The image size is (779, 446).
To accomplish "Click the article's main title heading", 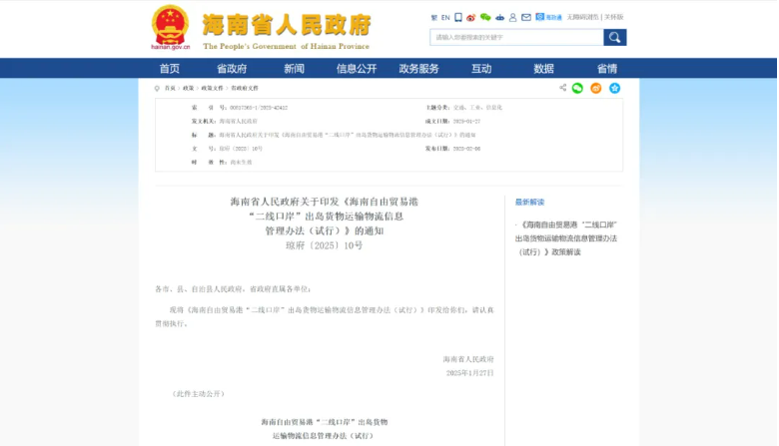I will click(x=324, y=216).
